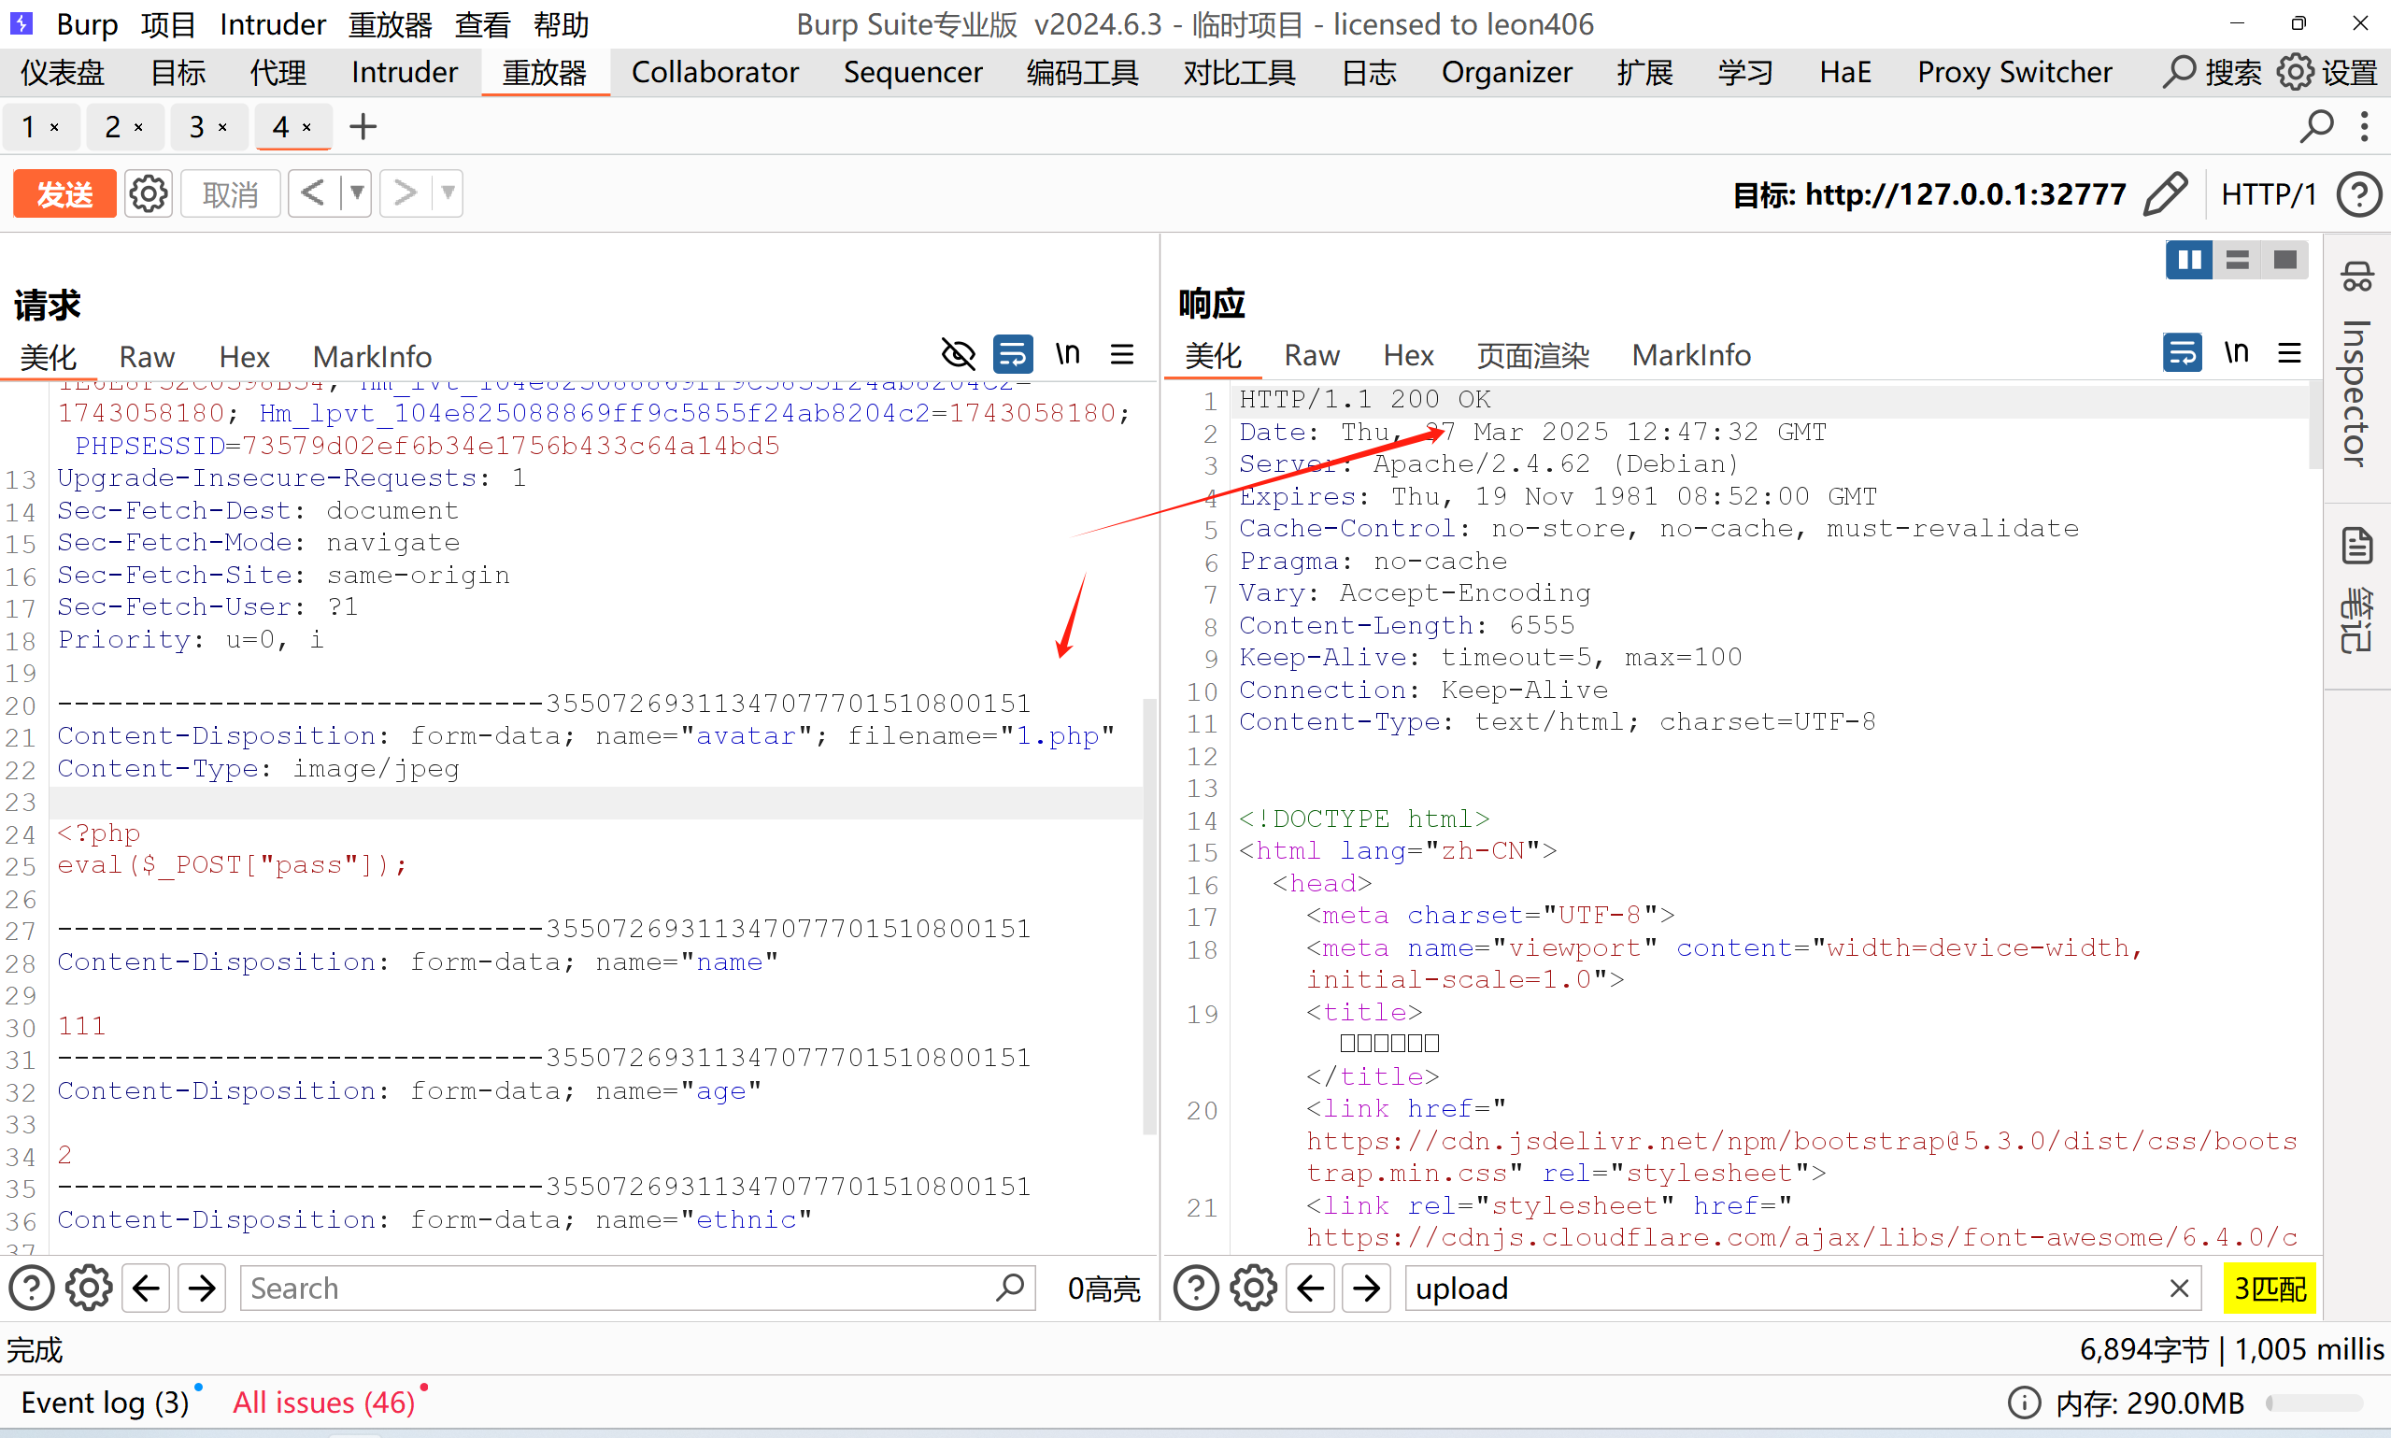Select side-by-side layout view
The height and width of the screenshot is (1438, 2391).
(2188, 260)
